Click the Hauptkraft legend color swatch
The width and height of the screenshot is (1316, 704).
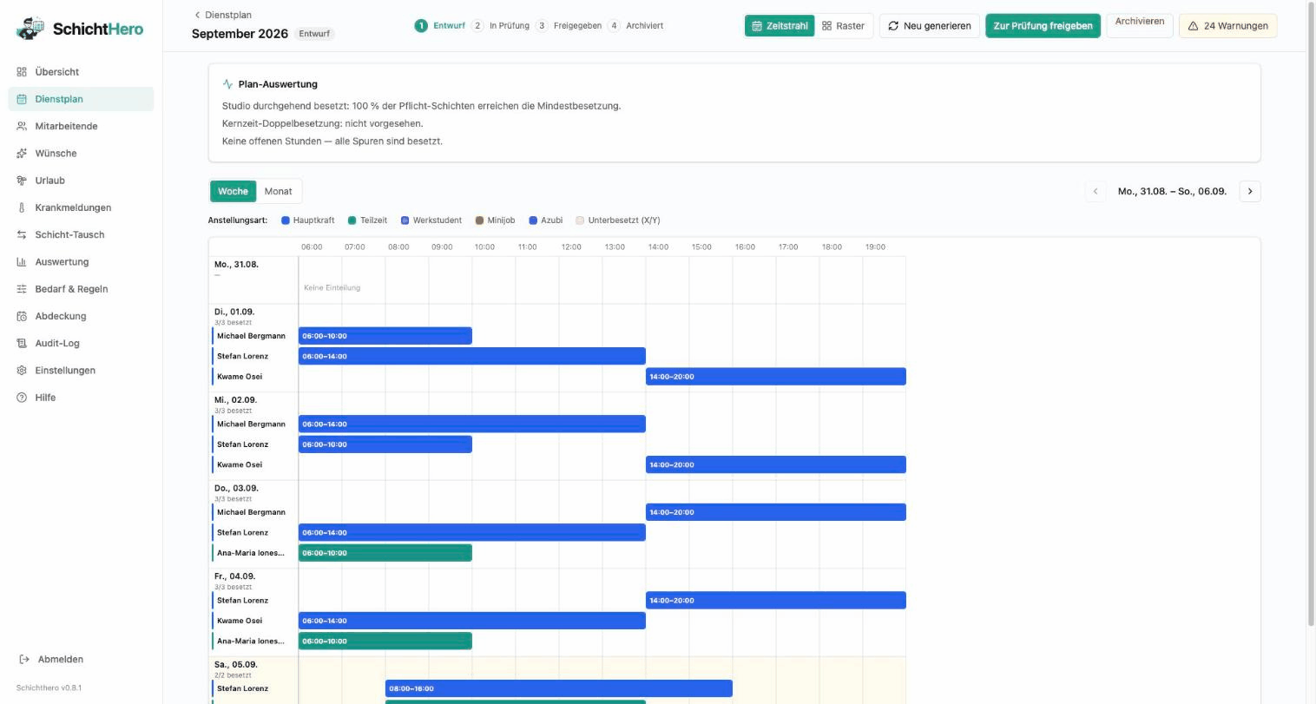click(286, 220)
